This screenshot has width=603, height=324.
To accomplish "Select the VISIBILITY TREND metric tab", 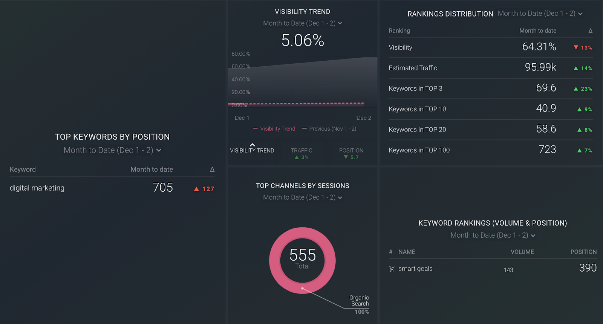I will (252, 150).
